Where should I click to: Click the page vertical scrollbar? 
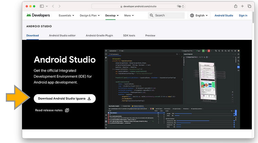(253, 17)
